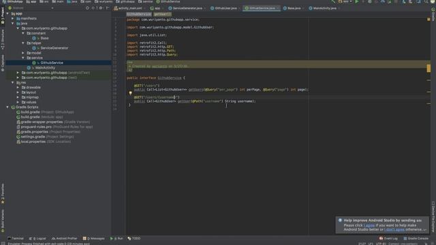This screenshot has height=245, width=436.
Task: Expand the manifests folder
Action: point(12,18)
